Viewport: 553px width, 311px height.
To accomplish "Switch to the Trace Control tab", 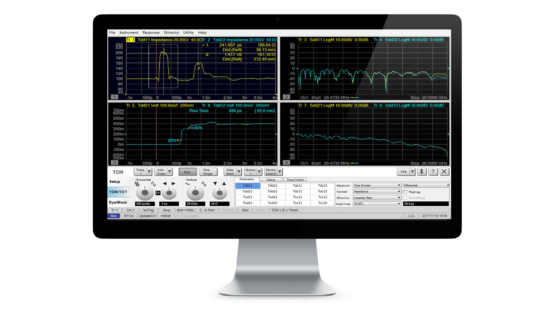I will point(295,180).
